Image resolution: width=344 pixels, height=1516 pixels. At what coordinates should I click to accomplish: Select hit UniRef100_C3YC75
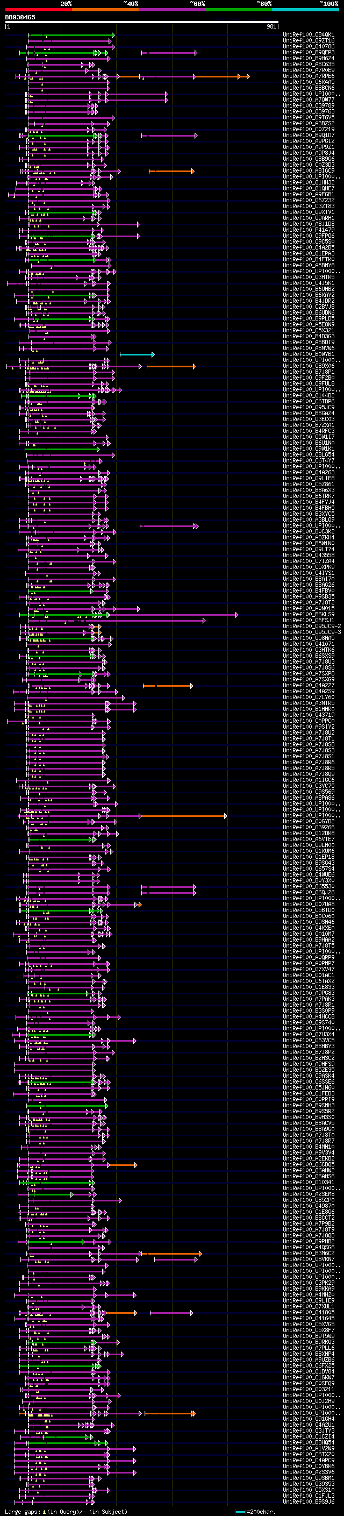point(309,786)
